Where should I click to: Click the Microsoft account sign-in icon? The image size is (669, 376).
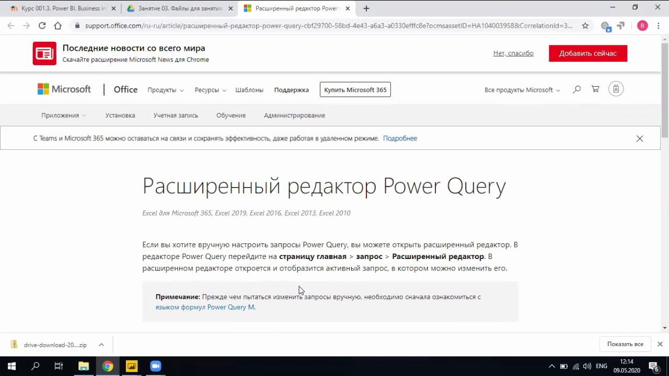(x=616, y=89)
